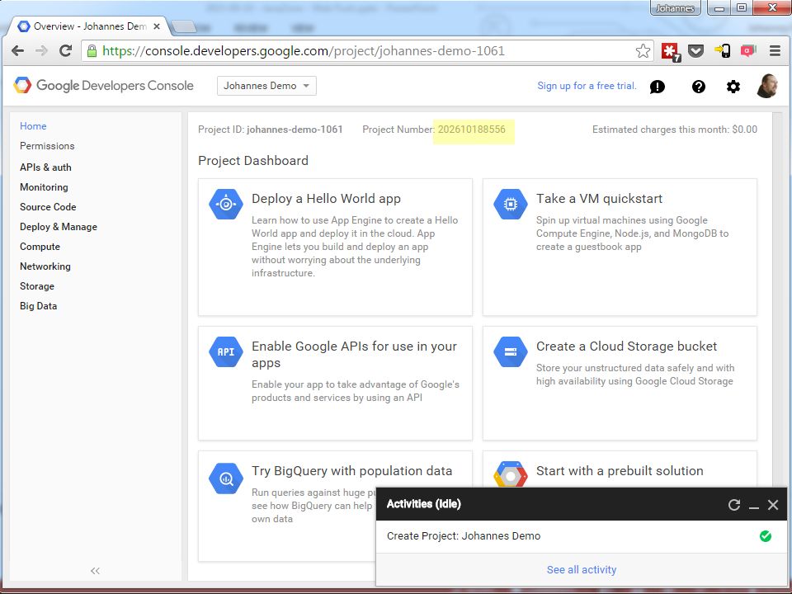Refresh the Activities panel
This screenshot has height=594, width=792.
coord(734,505)
